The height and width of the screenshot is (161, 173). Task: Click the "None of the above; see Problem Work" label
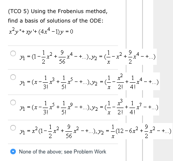pos(63,152)
